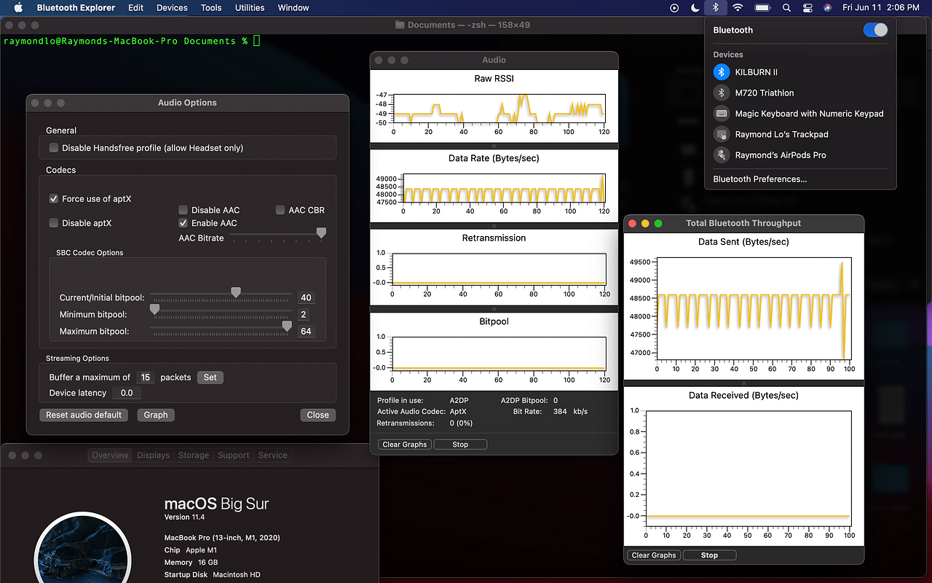The image size is (932, 583).
Task: Adjust the Minimum bitpool slider
Action: 154,308
